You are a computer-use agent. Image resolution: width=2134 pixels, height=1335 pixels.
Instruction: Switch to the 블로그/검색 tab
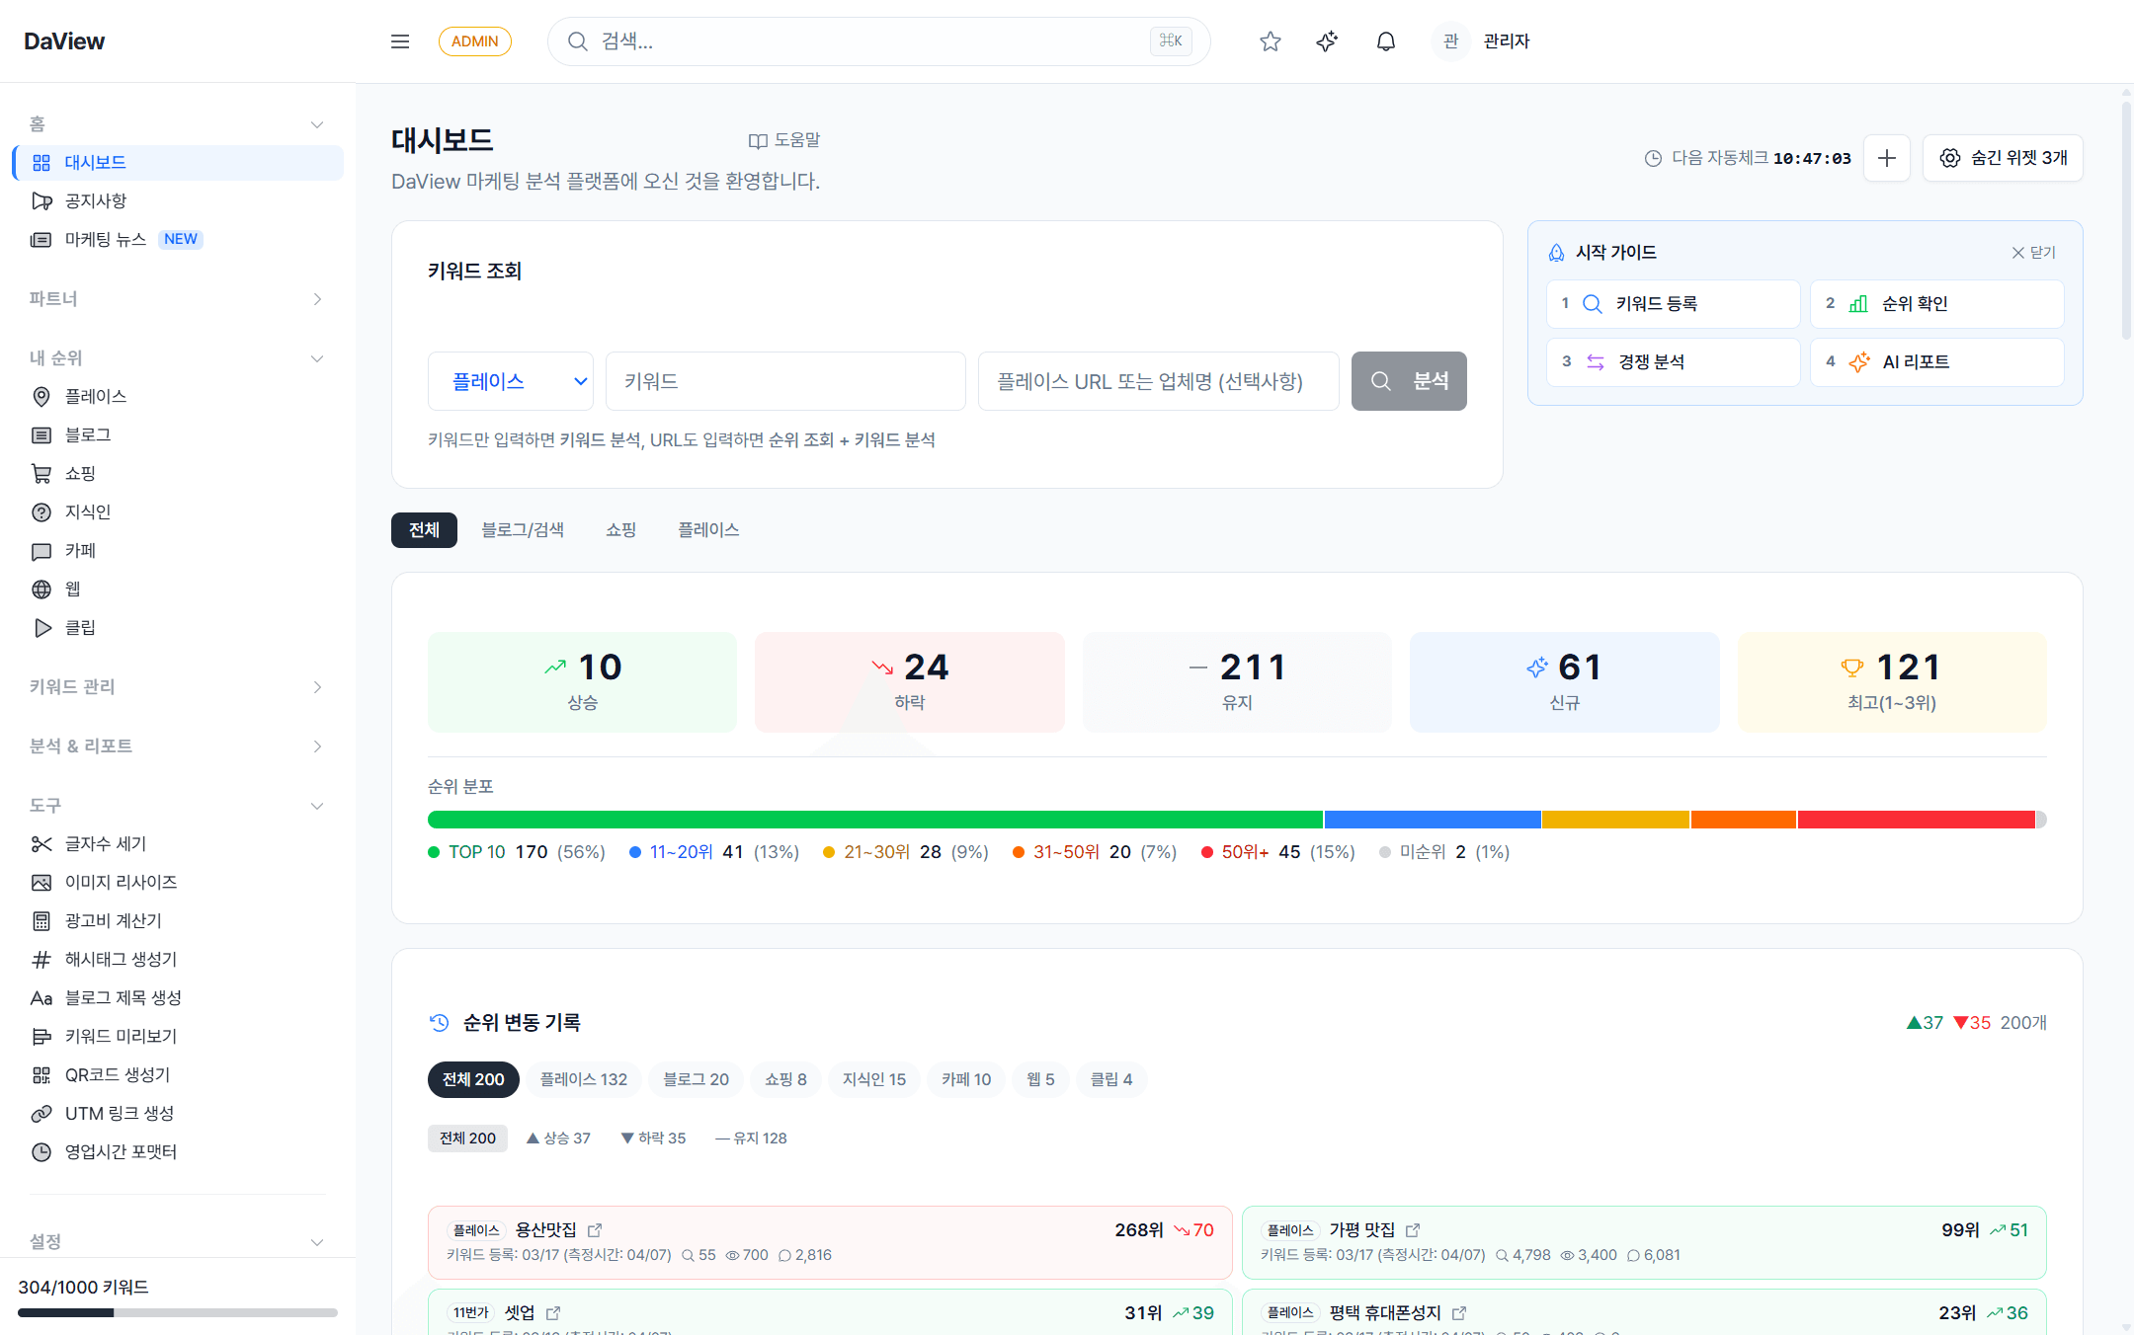(523, 530)
